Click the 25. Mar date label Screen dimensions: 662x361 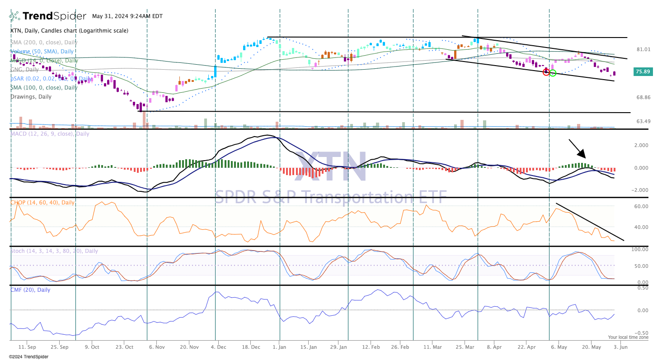pyautogui.click(x=464, y=347)
